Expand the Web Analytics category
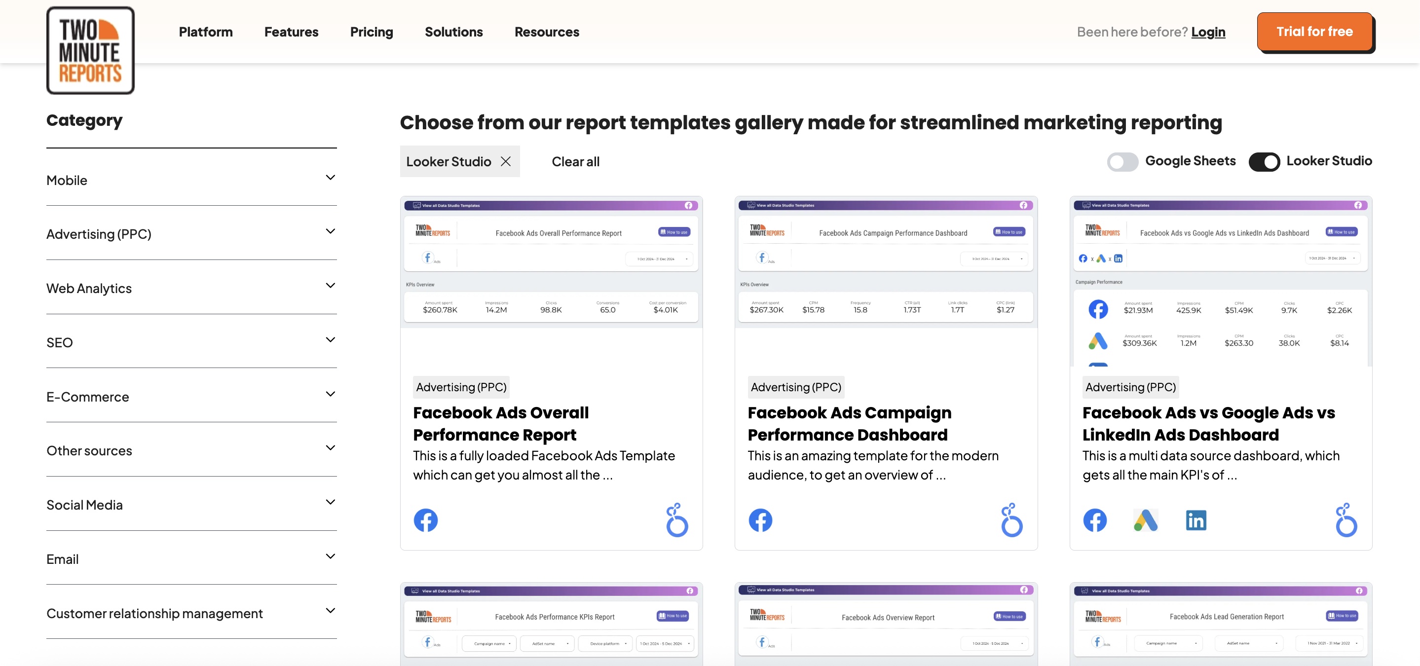The height and width of the screenshot is (666, 1420). pyautogui.click(x=191, y=288)
